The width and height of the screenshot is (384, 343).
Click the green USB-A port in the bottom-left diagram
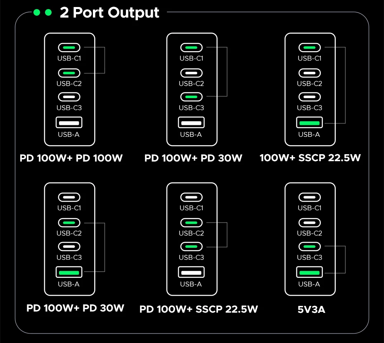tap(69, 272)
